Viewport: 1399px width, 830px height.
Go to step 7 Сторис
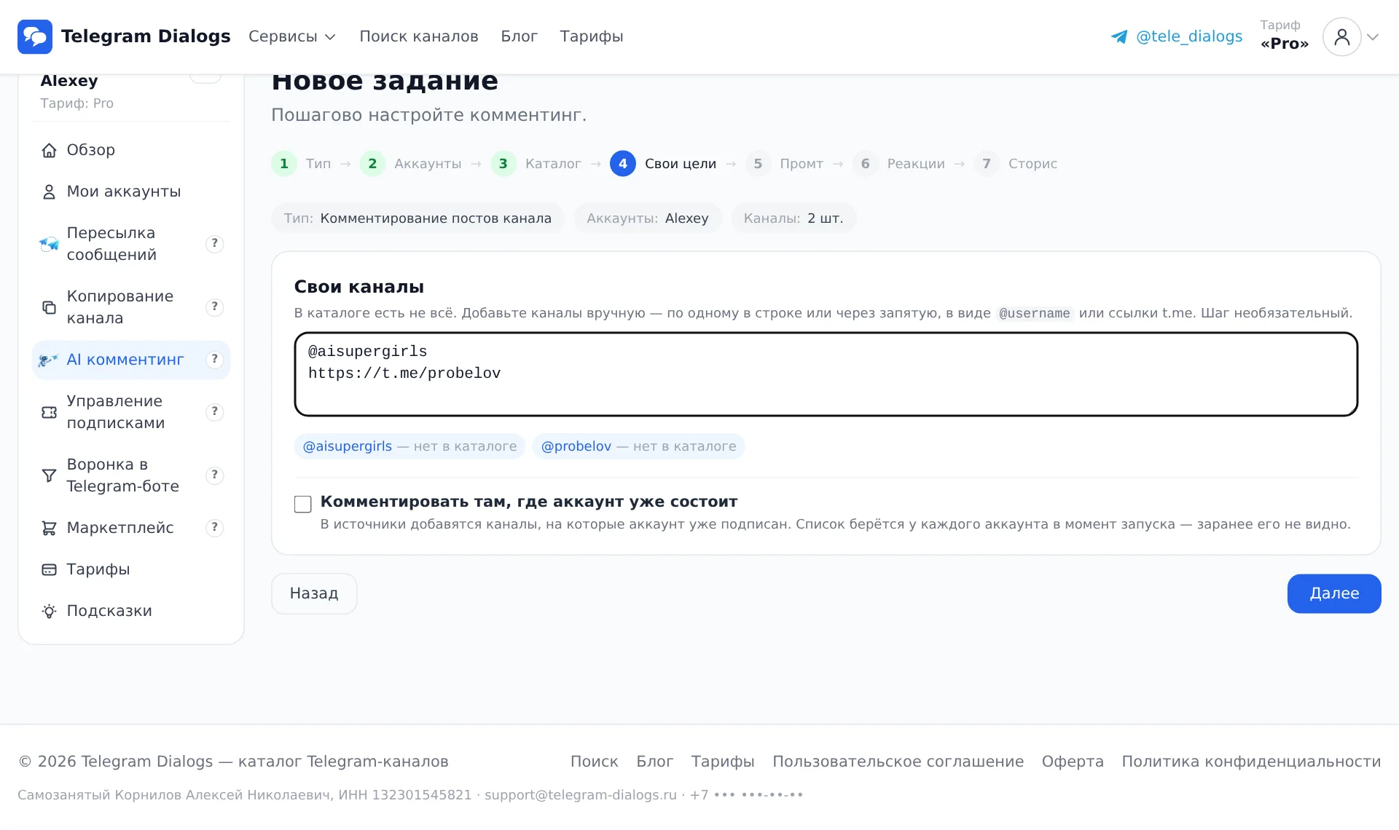(1016, 164)
